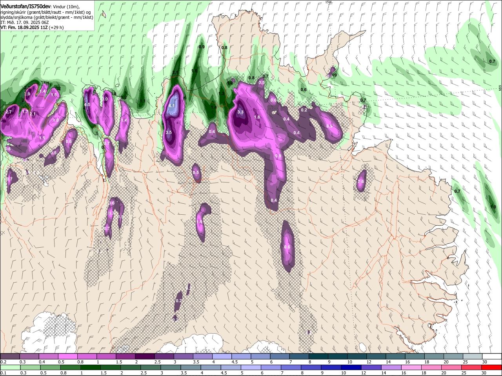Click the 0.1 label in rain legend
The width and height of the screenshot is (502, 376).
point(3,372)
